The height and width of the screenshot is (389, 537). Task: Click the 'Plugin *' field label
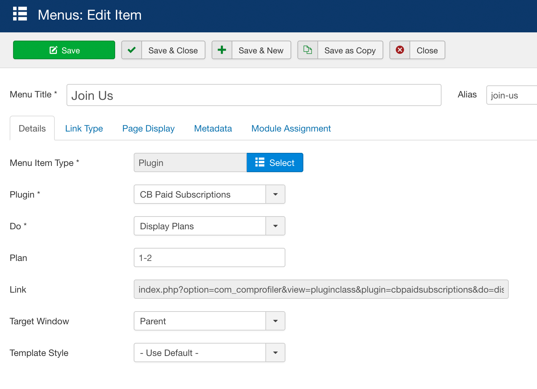(x=25, y=194)
